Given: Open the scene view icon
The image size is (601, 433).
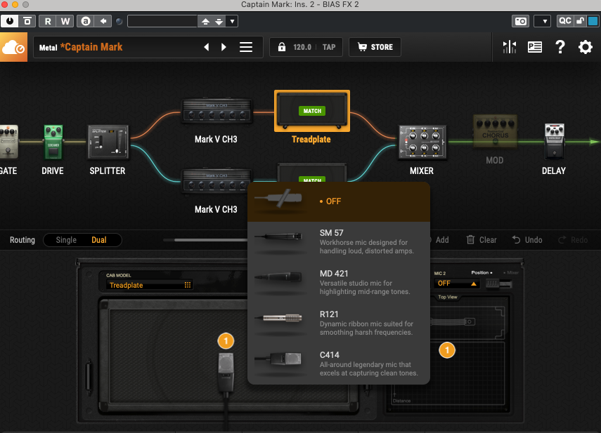Looking at the screenshot, I should pyautogui.click(x=535, y=47).
